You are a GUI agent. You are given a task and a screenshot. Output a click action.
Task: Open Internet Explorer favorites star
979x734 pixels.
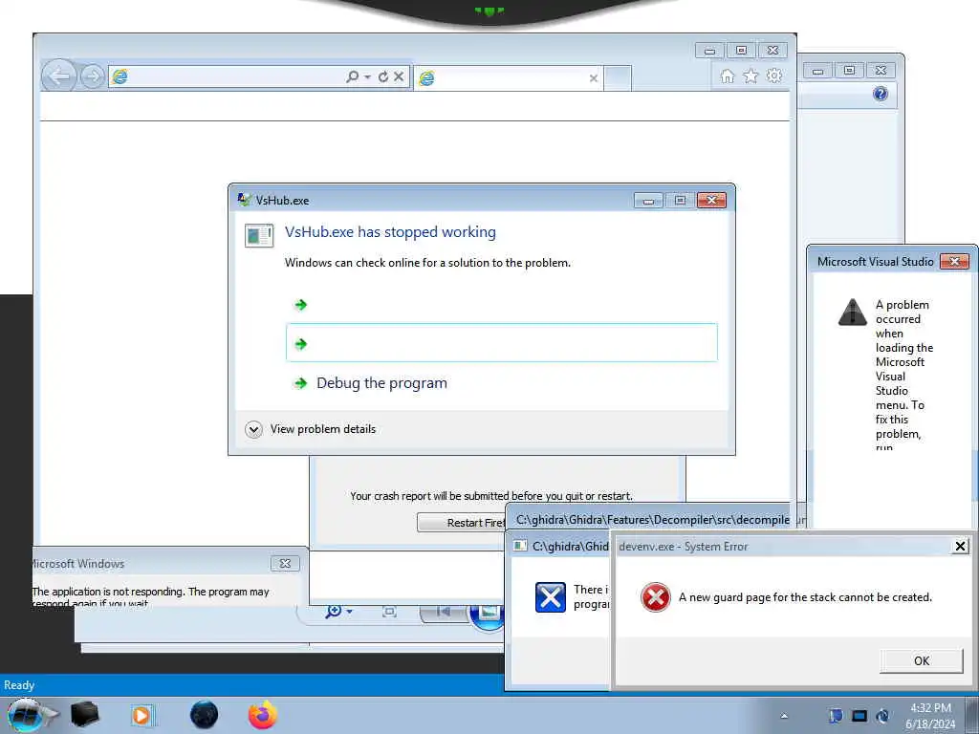coord(751,76)
